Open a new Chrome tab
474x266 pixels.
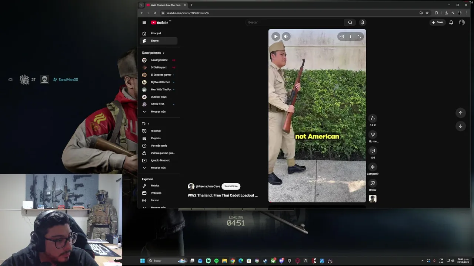click(191, 5)
